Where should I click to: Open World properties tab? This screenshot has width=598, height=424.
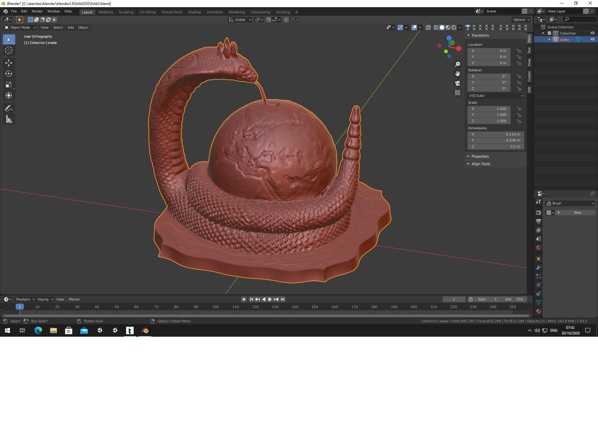pos(539,248)
